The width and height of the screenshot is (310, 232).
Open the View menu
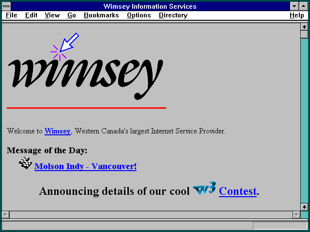tap(52, 15)
